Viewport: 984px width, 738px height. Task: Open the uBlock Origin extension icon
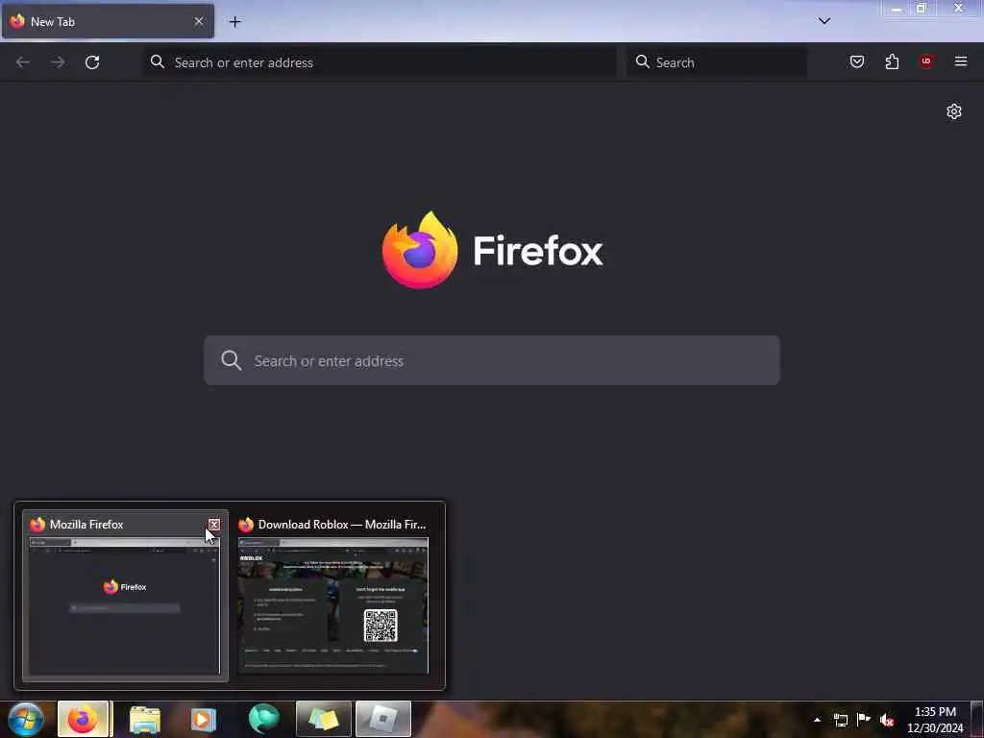926,61
